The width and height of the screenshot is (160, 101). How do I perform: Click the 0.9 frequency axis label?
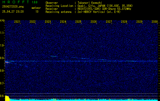(x=2, y=58)
